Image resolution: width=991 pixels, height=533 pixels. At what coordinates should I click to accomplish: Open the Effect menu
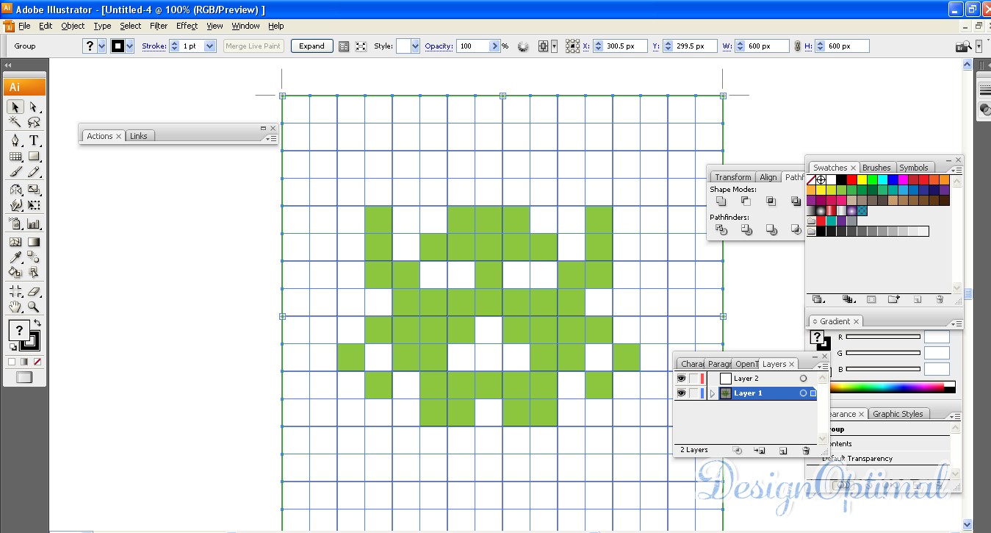point(187,26)
